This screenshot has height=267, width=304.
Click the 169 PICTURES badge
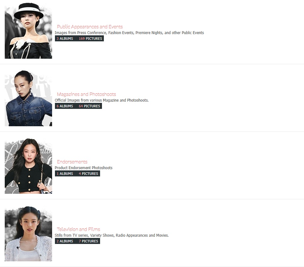pyautogui.click(x=90, y=39)
